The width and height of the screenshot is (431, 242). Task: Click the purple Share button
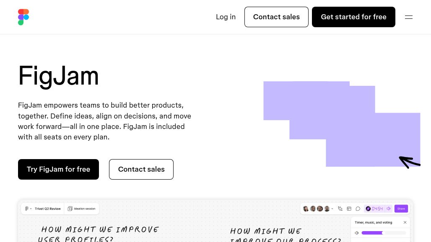(401, 209)
